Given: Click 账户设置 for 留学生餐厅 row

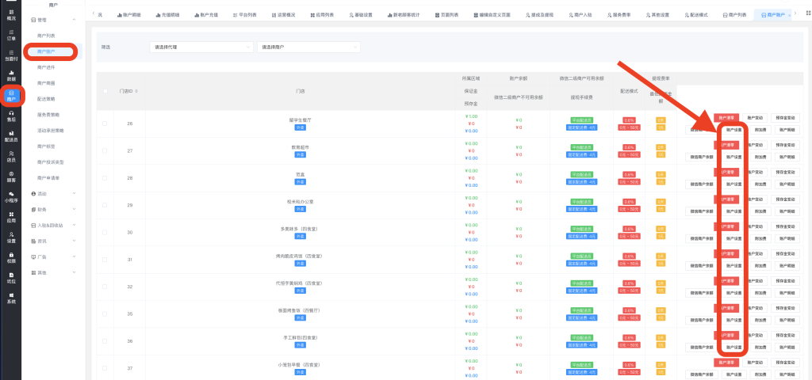Looking at the screenshot, I should tap(733, 129).
